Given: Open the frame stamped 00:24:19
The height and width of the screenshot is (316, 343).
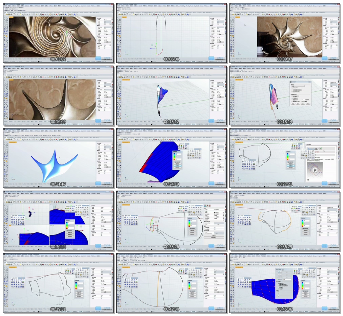Looking at the screenshot, I should (171, 158).
